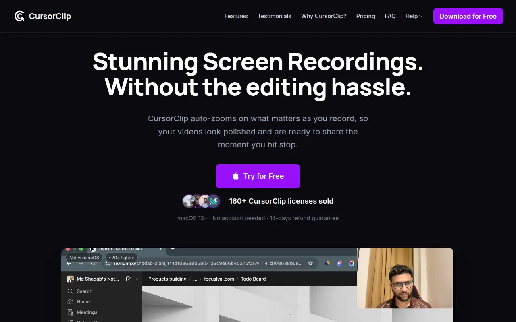Click the webcam video overlay thumbnail
The width and height of the screenshot is (516, 322).
(405, 278)
